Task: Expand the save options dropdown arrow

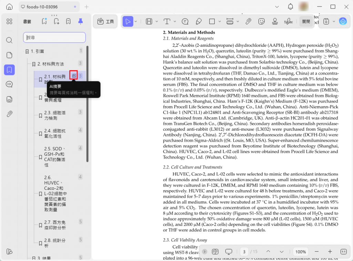Action: [334, 22]
